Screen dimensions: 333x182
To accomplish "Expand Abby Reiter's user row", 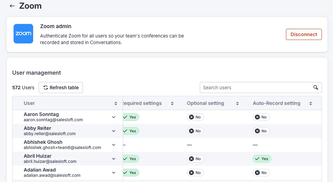I will [x=114, y=131].
